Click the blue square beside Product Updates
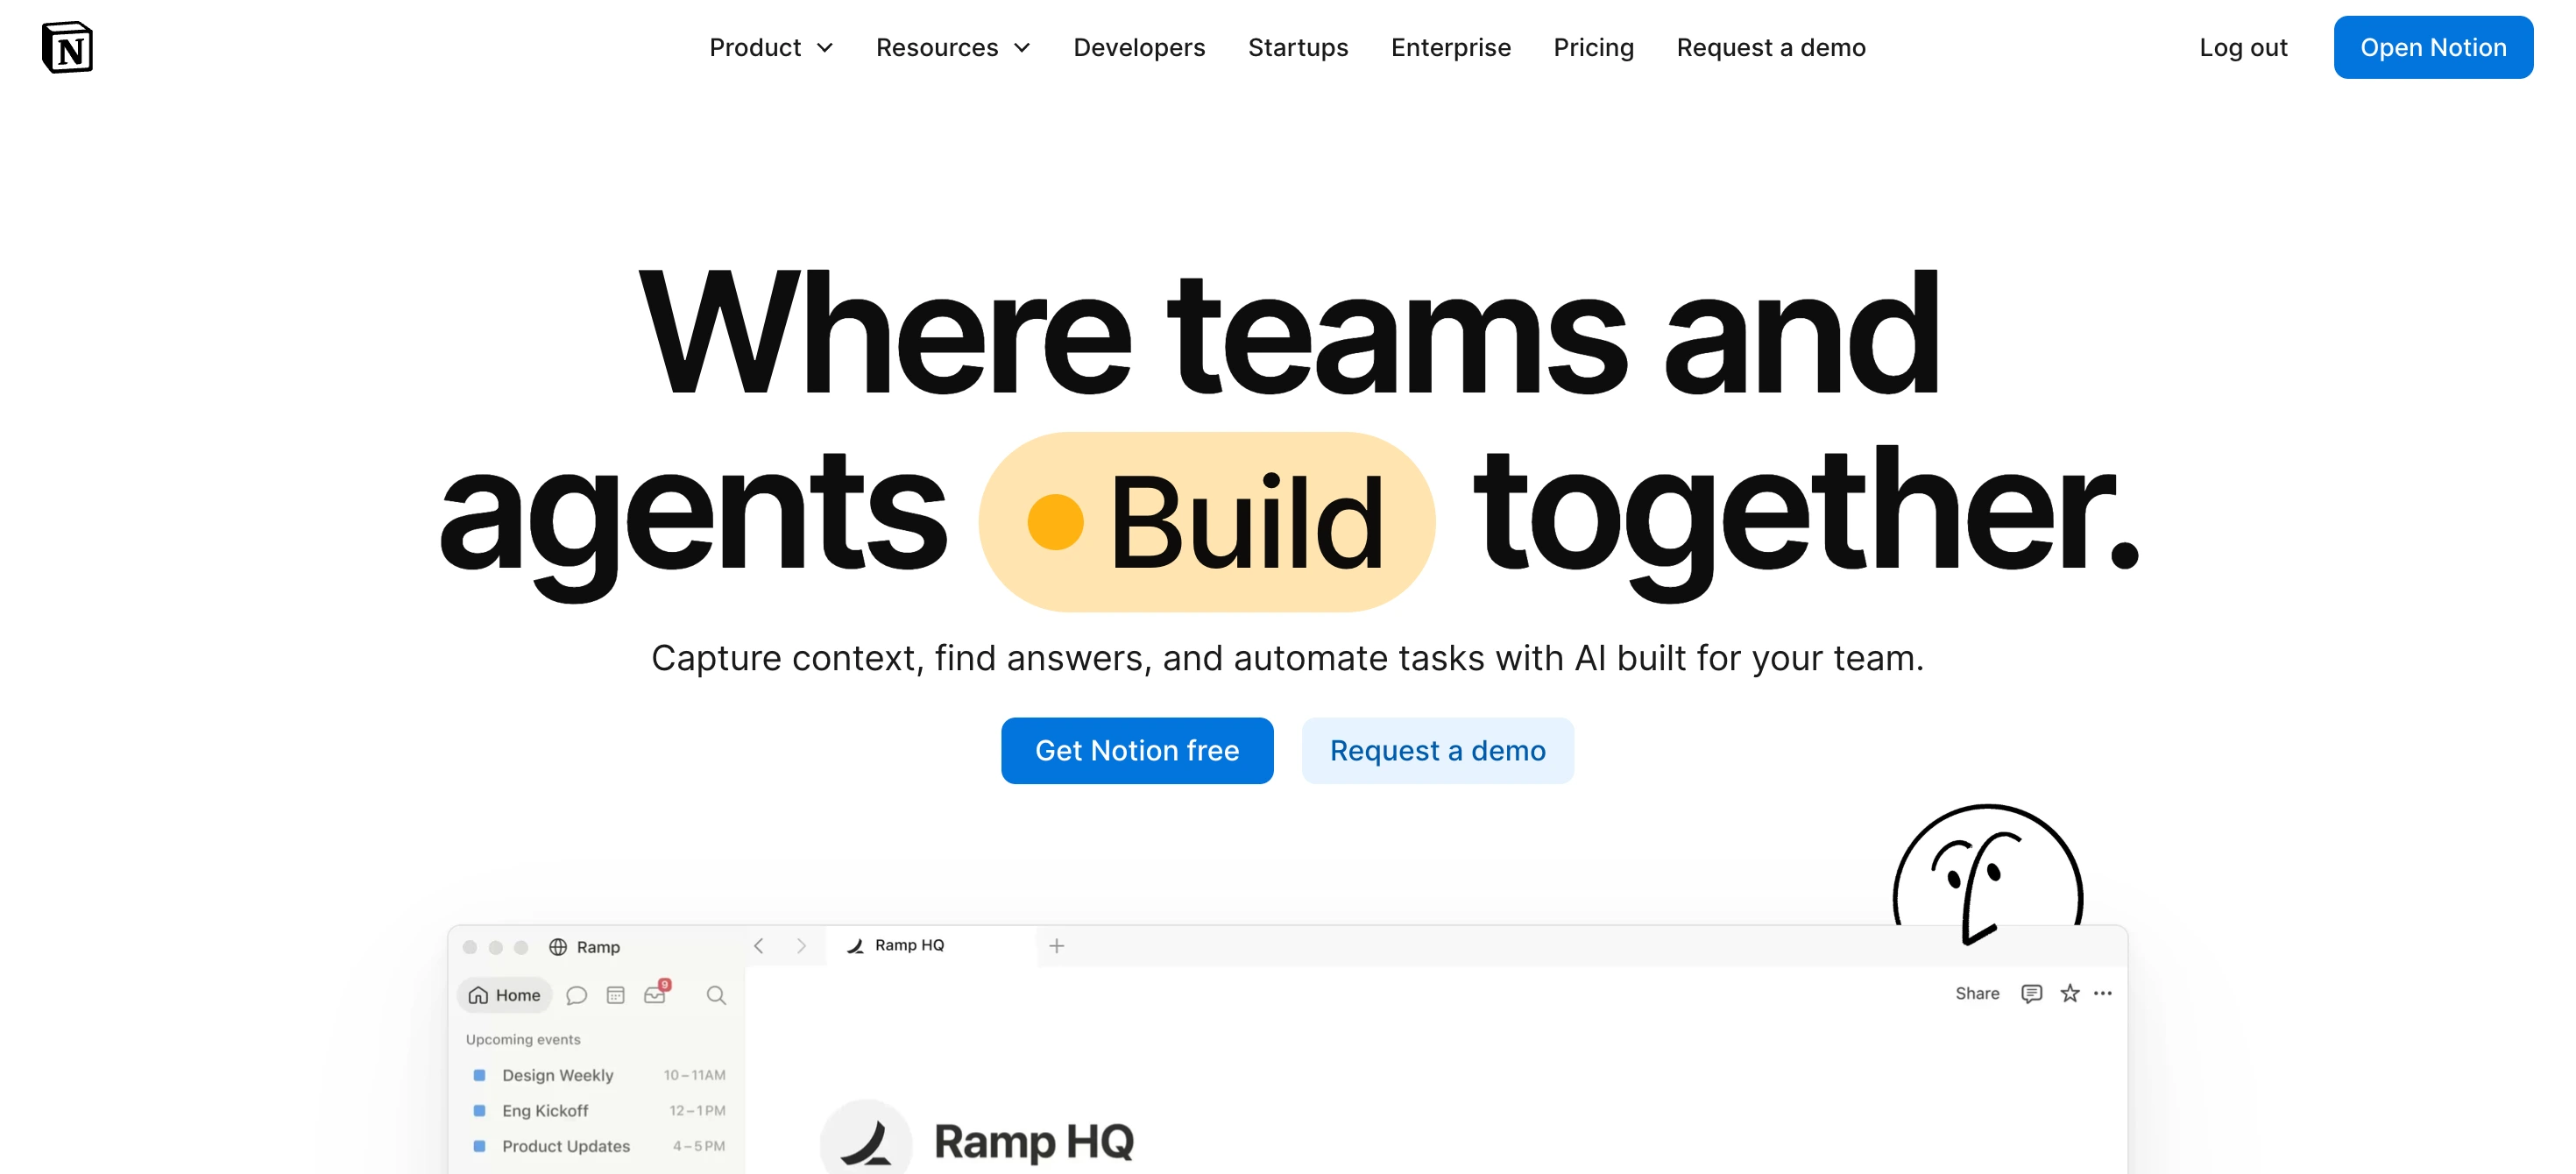Viewport: 2576px width, 1174px height. coord(479,1146)
